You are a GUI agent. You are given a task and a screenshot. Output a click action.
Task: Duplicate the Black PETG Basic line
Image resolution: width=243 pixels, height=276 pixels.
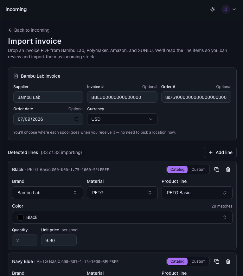pos(217,170)
